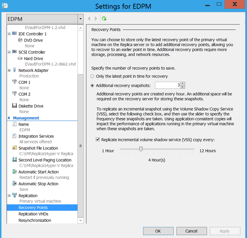Click the Automatic Start Action icon
Image resolution: width=247 pixels, height=238 pixels.
tap(15, 171)
